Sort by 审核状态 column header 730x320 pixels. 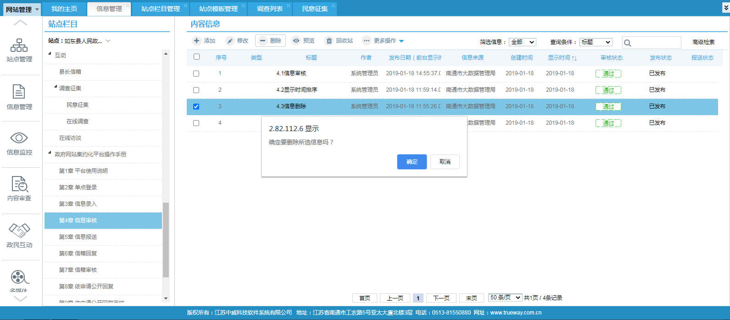tap(612, 58)
